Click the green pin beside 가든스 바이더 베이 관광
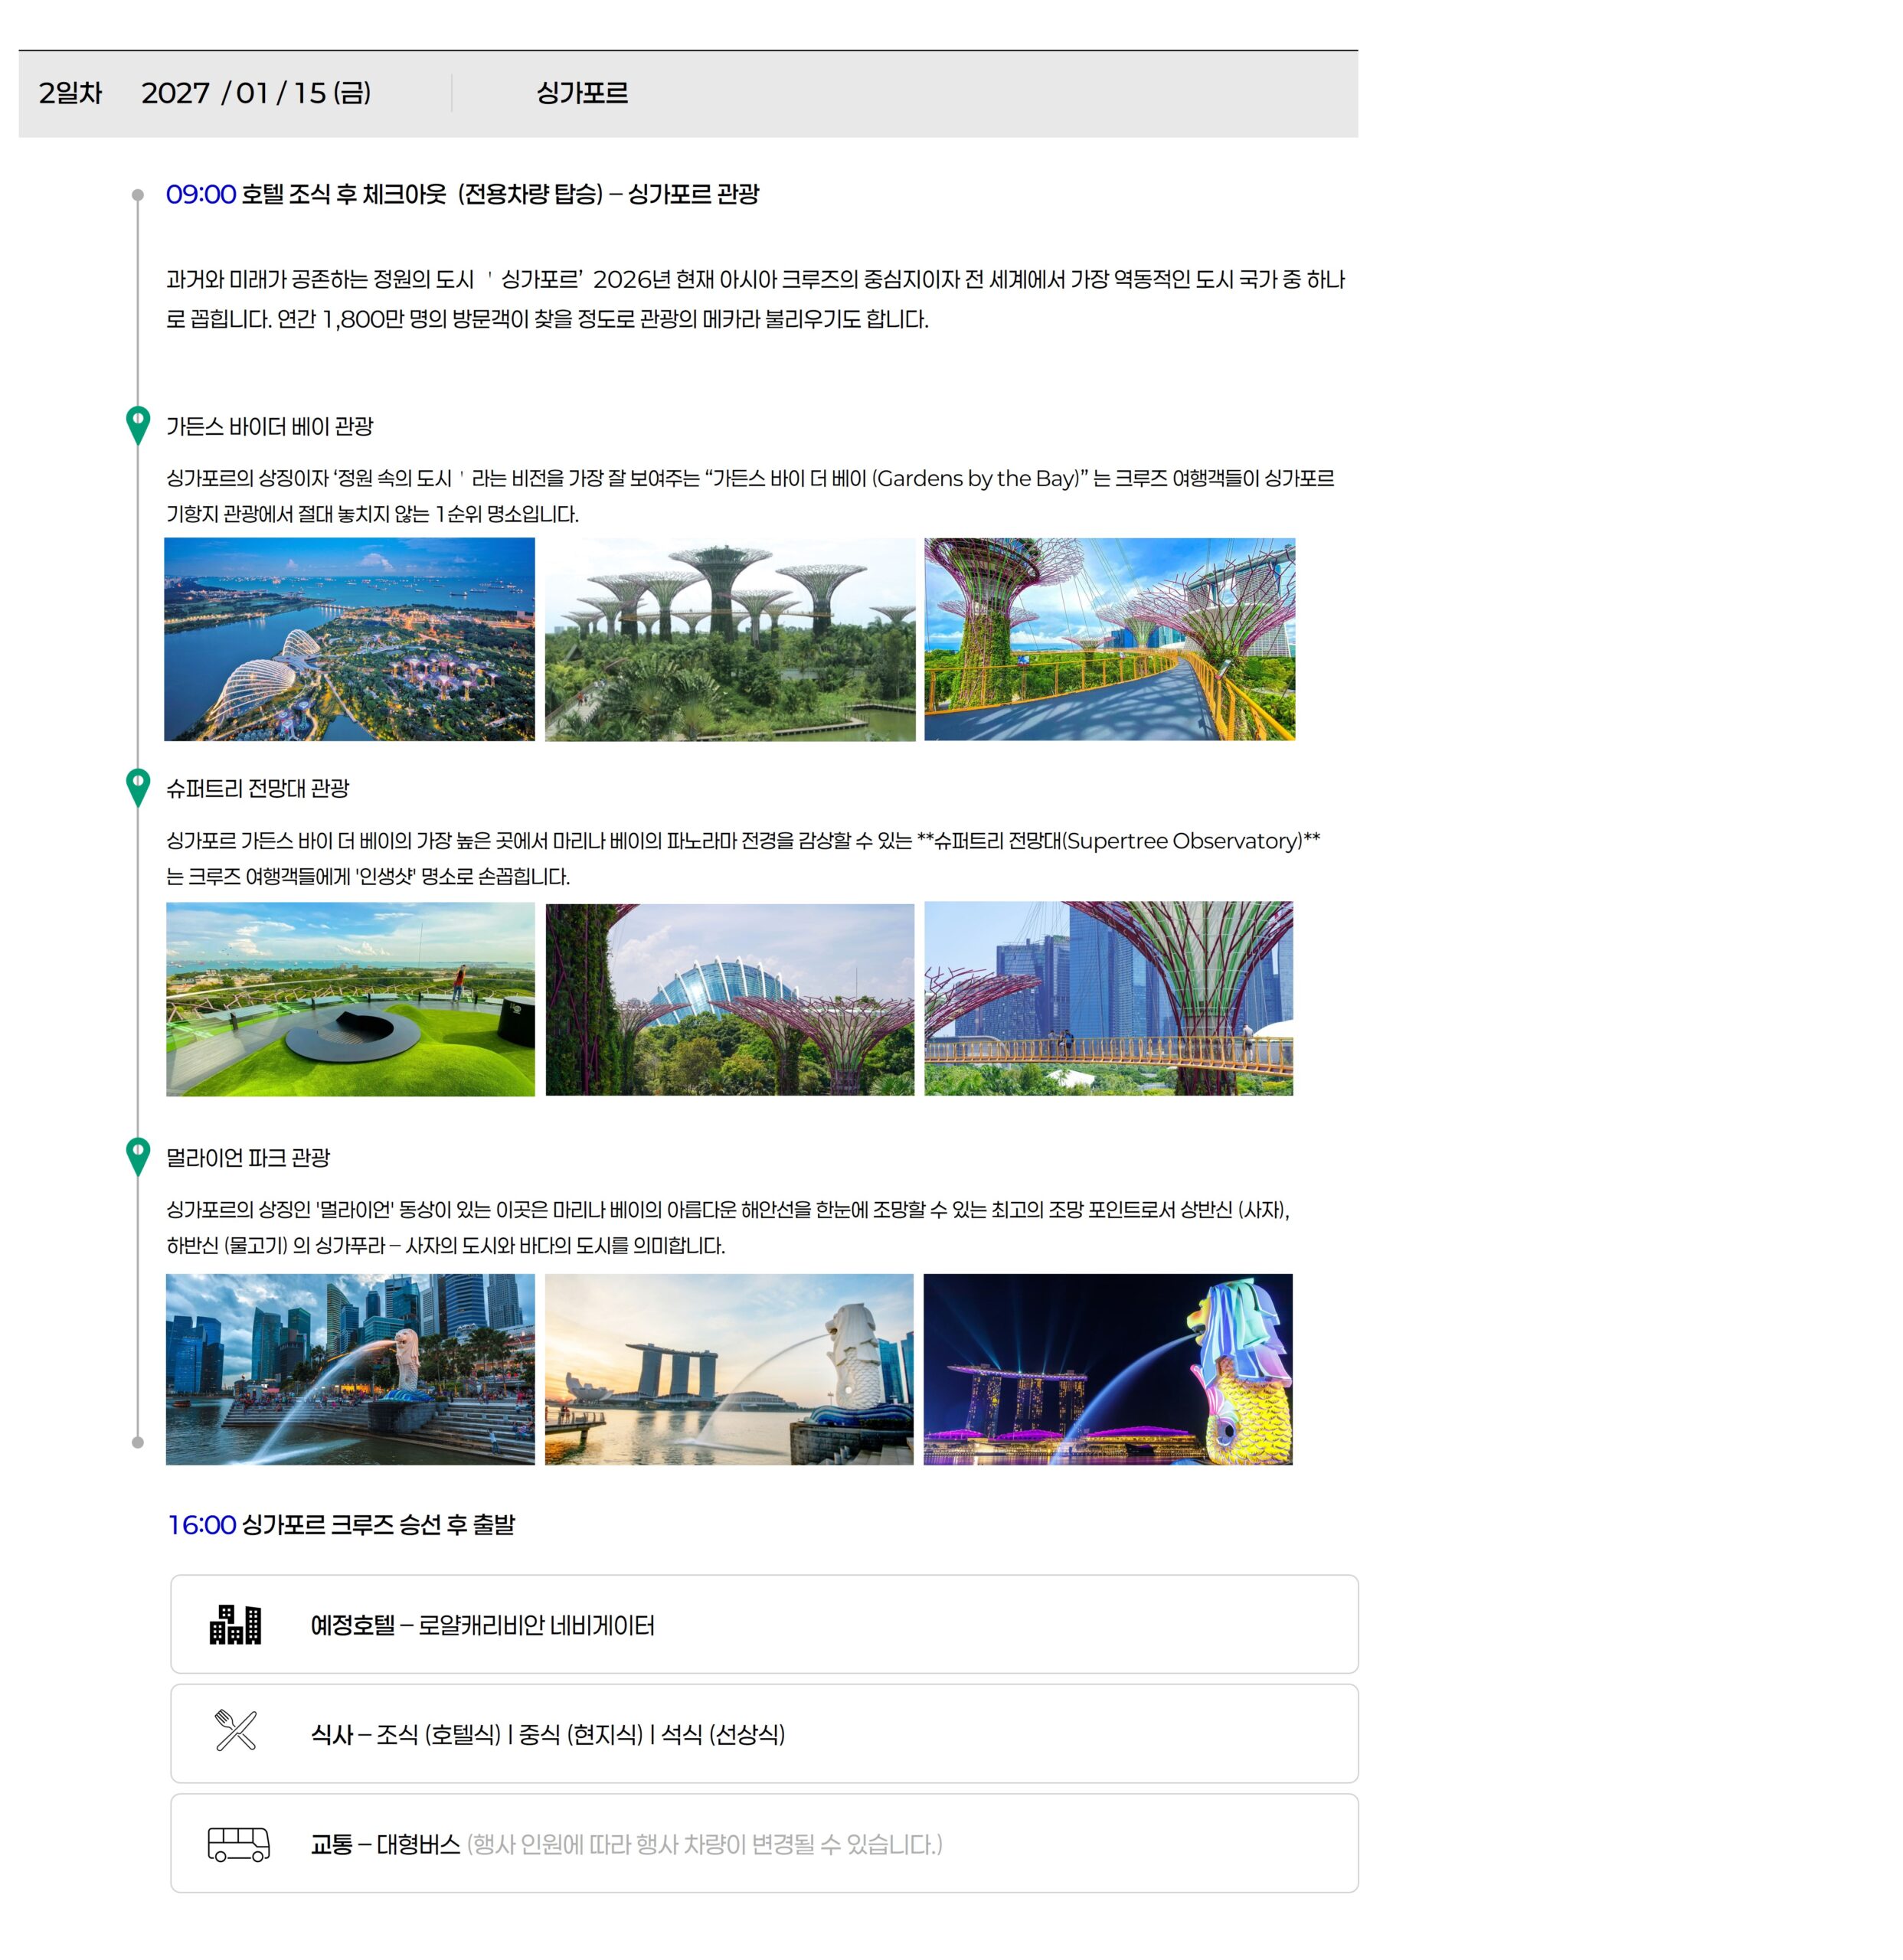 [x=138, y=424]
